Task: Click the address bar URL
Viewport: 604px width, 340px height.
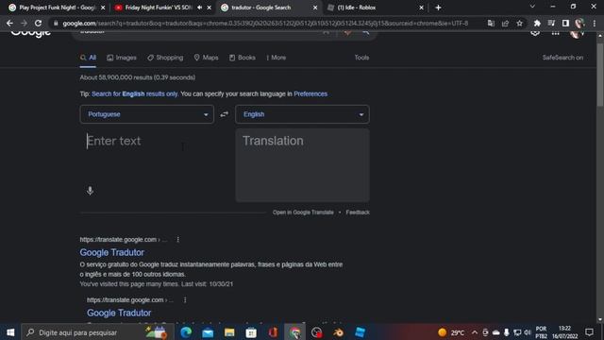Action: 266,23
